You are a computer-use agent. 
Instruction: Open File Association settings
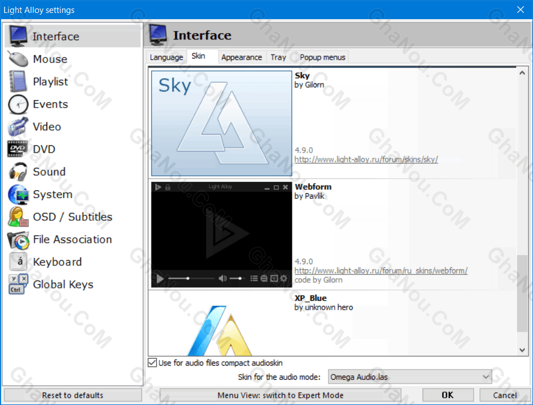pyautogui.click(x=73, y=239)
